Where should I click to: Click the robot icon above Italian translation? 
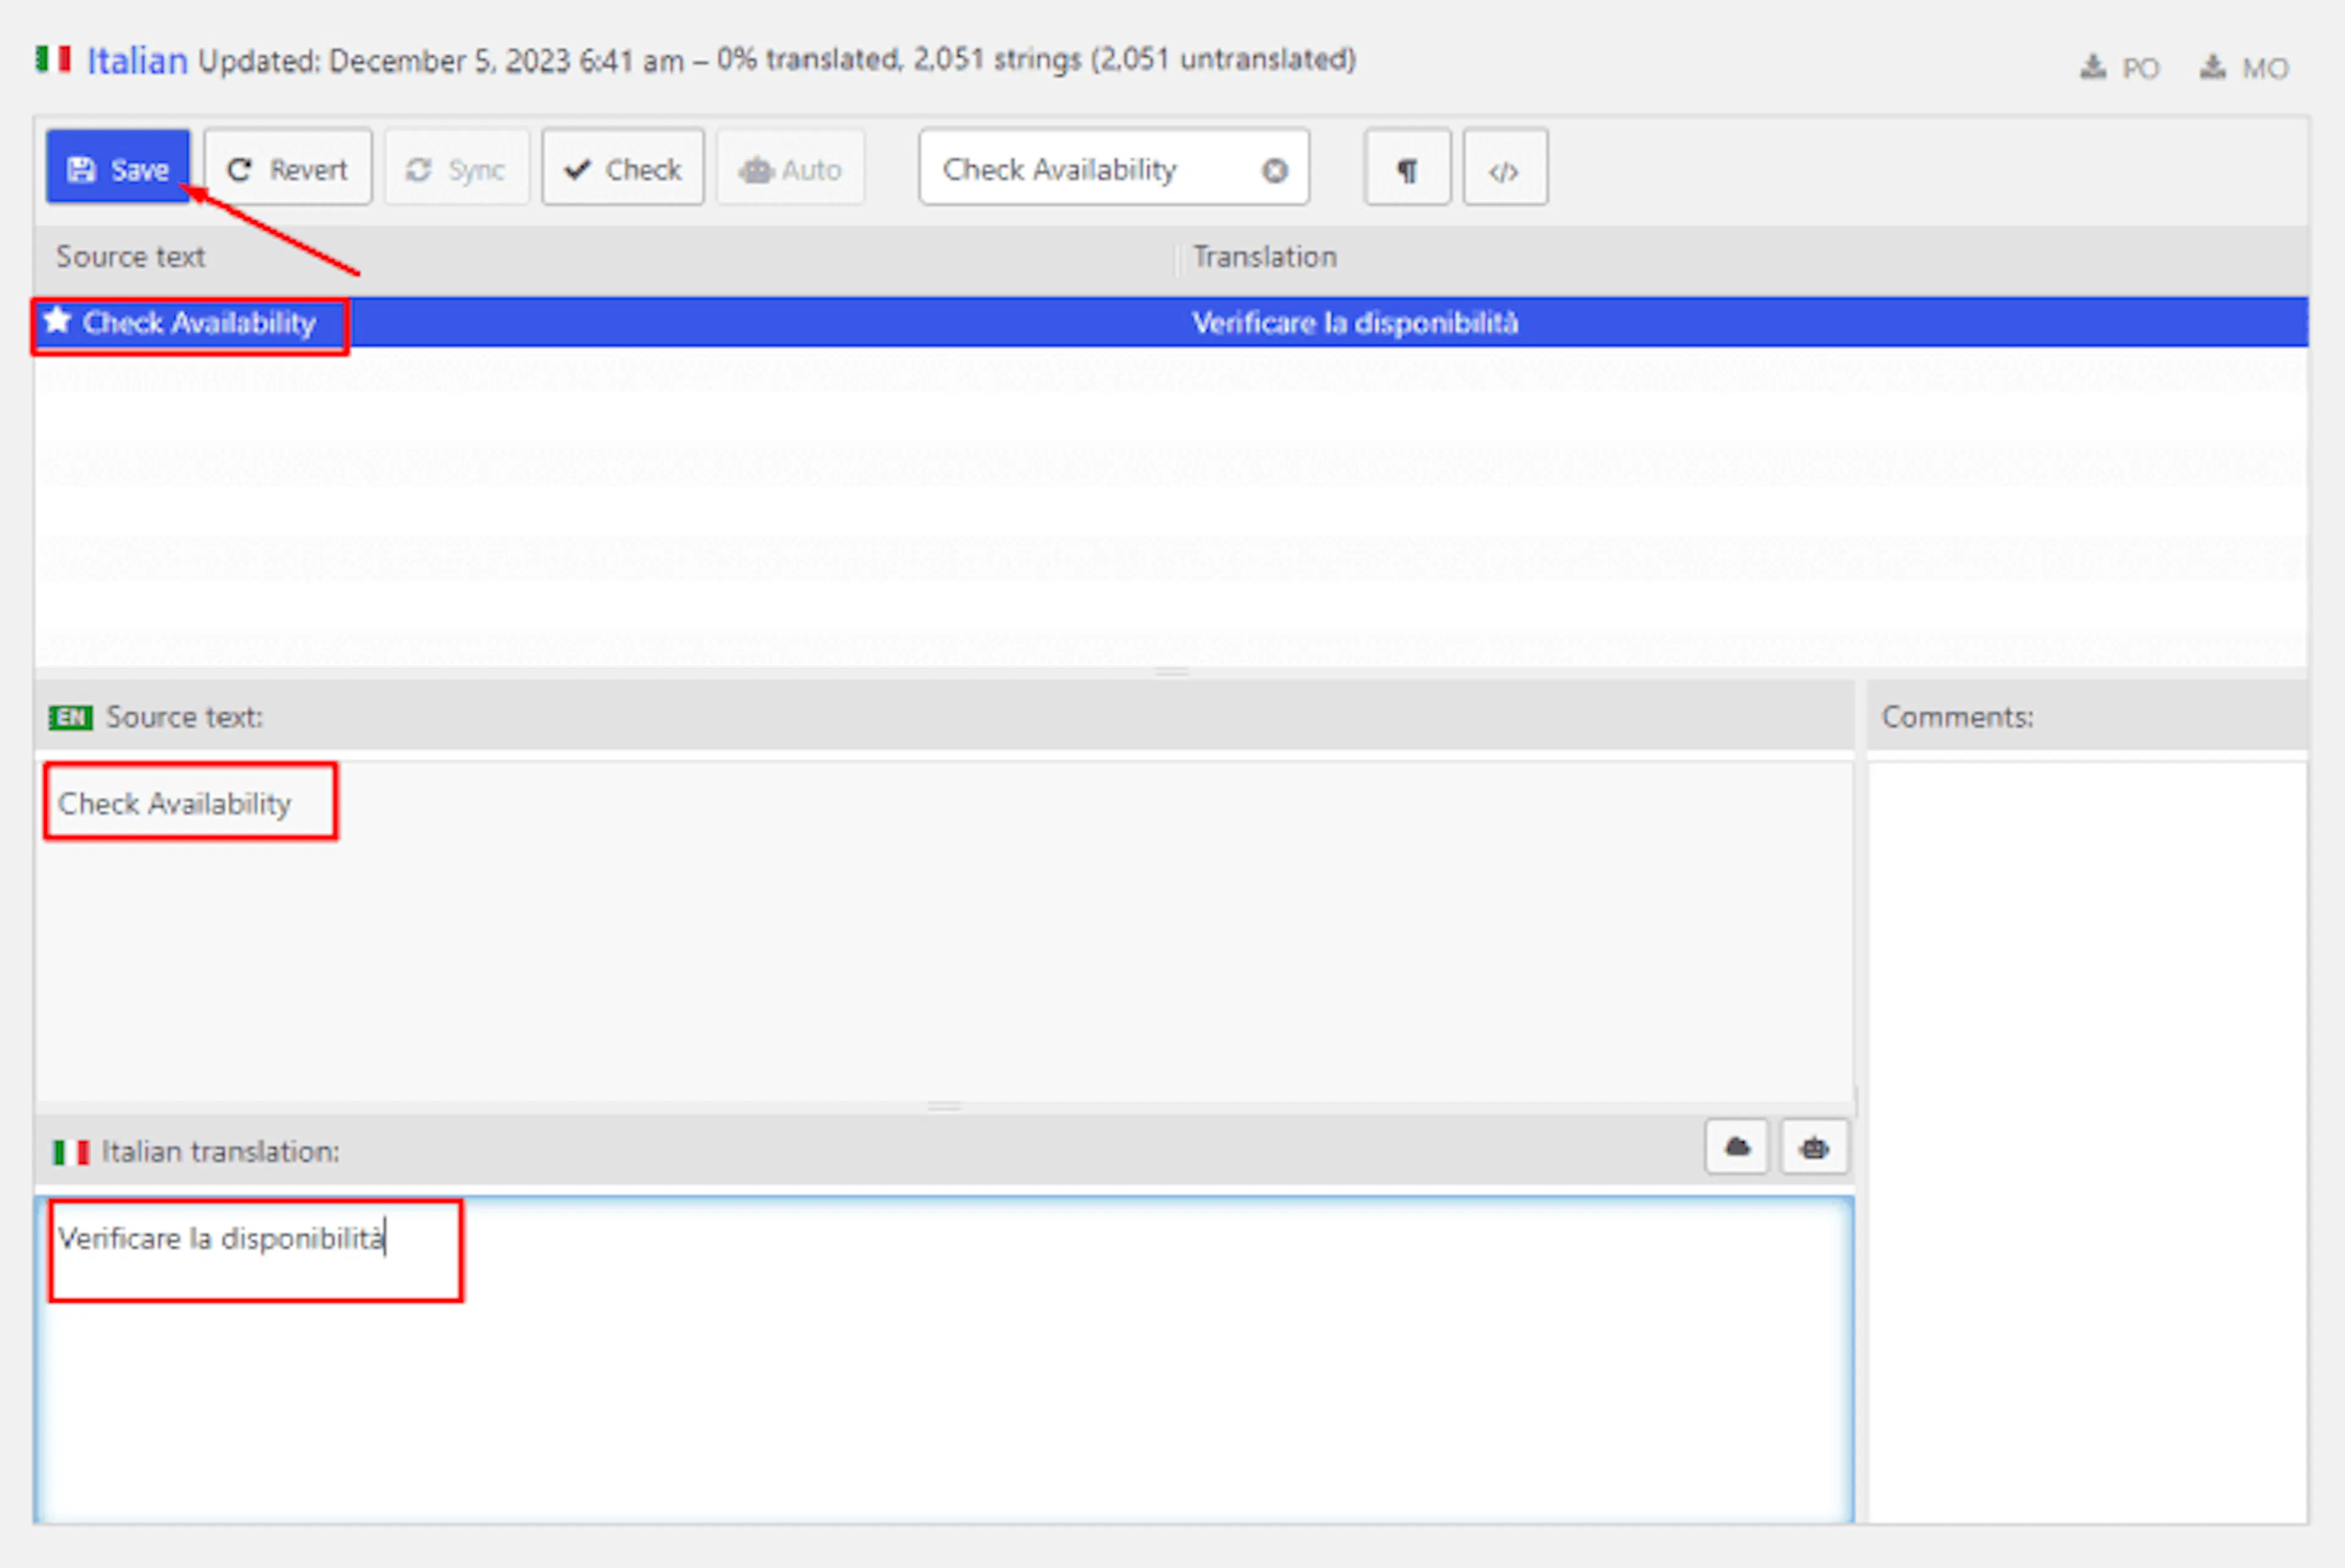[1814, 1147]
